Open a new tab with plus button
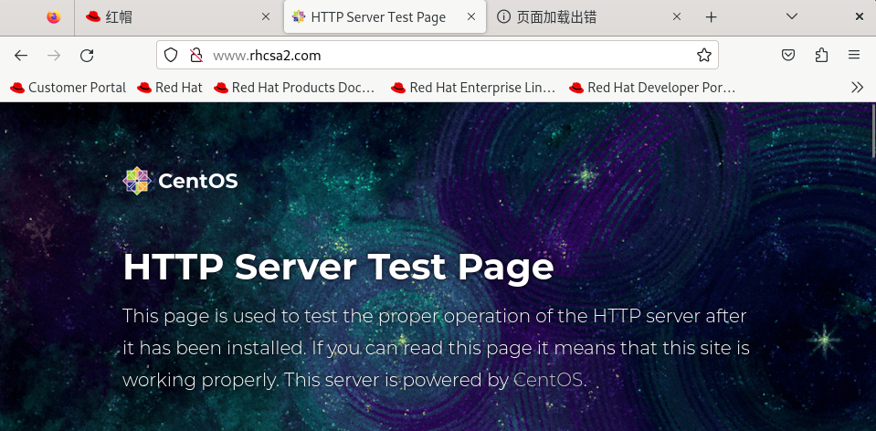This screenshot has width=876, height=431. [711, 17]
